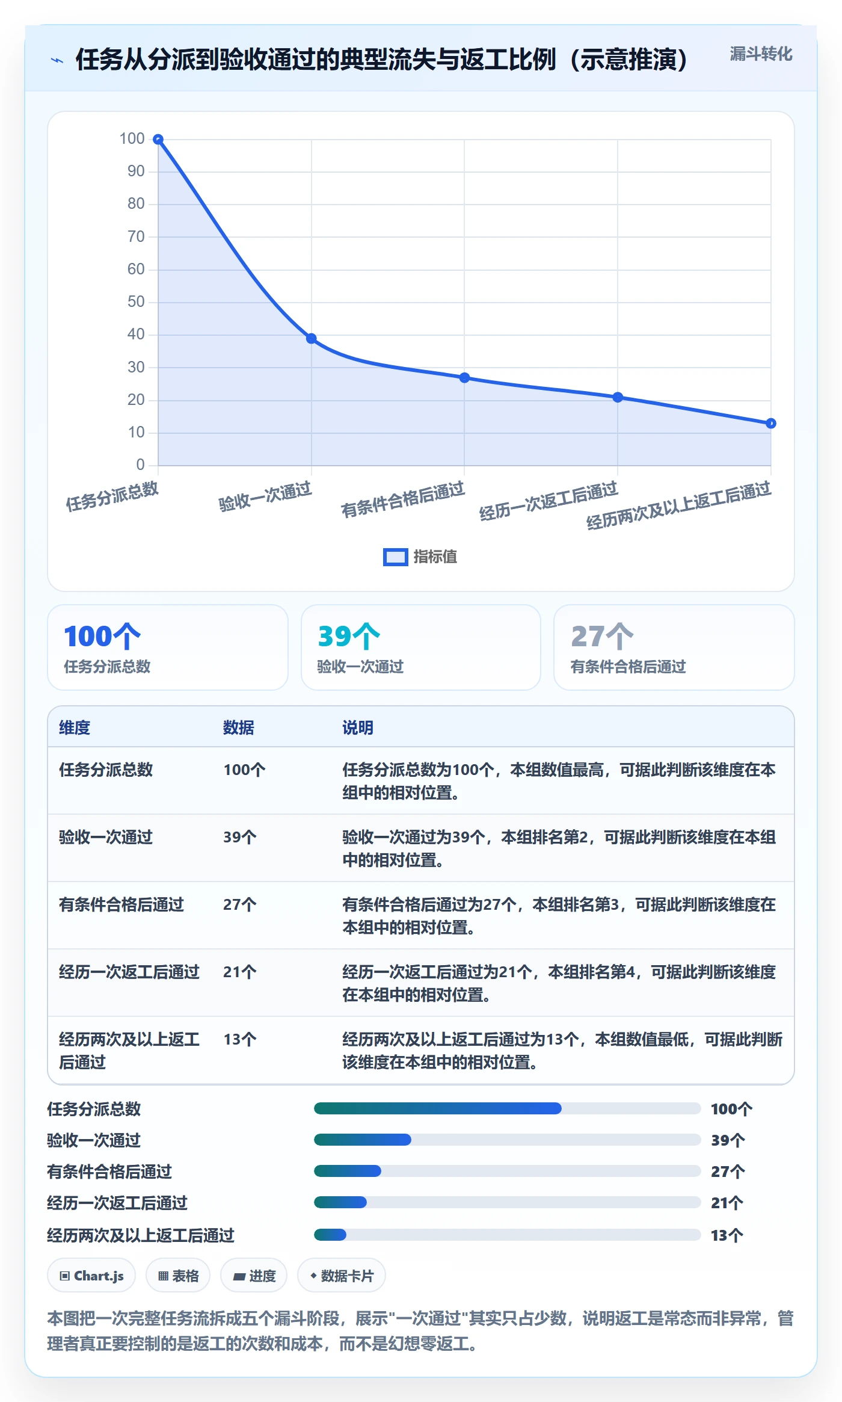Click the 说明 table column header
This screenshot has width=842, height=1402.
pyautogui.click(x=358, y=727)
